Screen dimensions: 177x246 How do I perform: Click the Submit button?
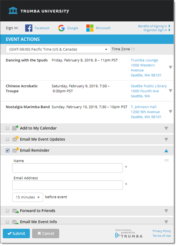[16, 233]
